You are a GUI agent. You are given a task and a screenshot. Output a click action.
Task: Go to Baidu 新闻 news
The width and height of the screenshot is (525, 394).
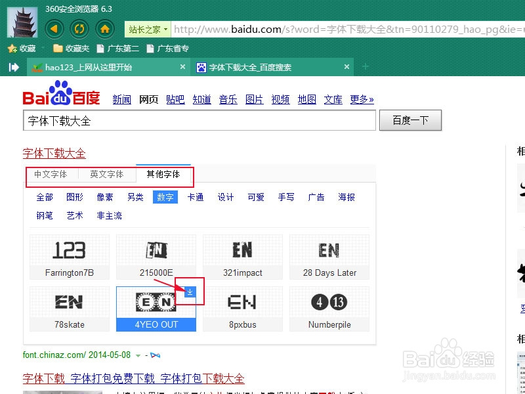[121, 100]
